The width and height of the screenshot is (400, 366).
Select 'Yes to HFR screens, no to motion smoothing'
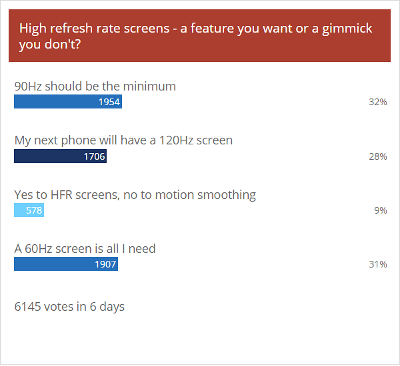point(135,195)
